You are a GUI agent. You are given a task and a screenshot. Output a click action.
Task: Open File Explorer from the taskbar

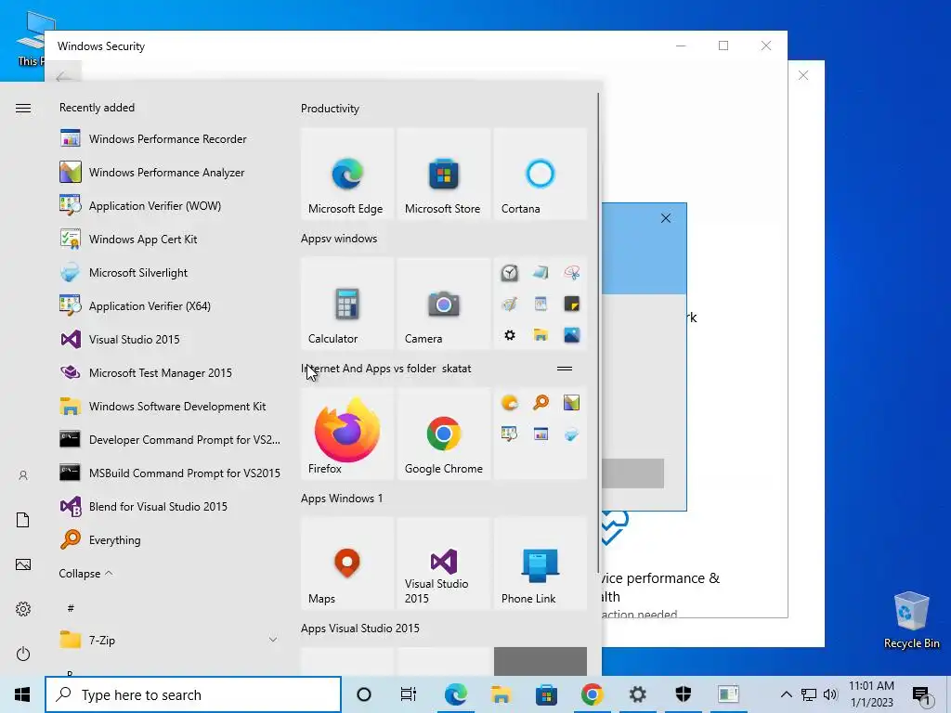501,694
